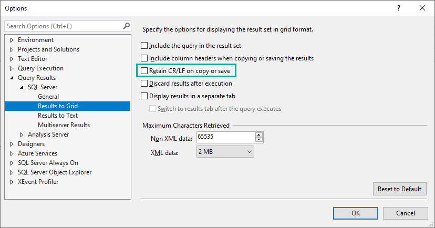Decrease Non XML data value with down arrow
Image resolution: width=435 pixels, height=228 pixels.
pyautogui.click(x=258, y=140)
